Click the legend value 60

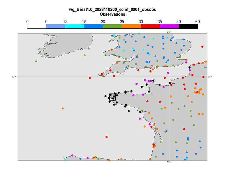[x=198, y=22]
